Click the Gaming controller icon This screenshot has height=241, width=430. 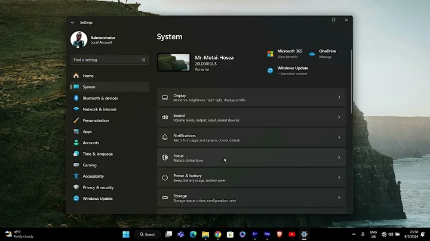[x=76, y=165]
